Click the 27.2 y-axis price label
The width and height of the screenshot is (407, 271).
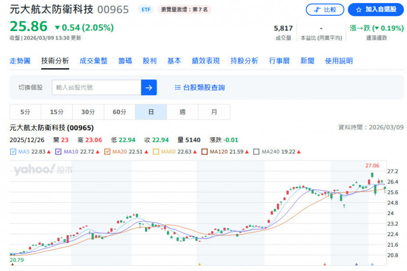393,171
